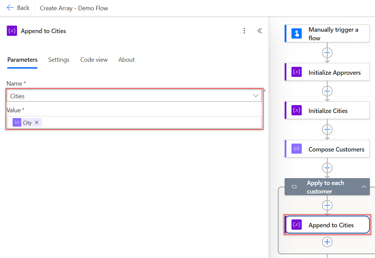Click the Append to Cities panel title
Screen dimensions: 375x258
[x=43, y=31]
